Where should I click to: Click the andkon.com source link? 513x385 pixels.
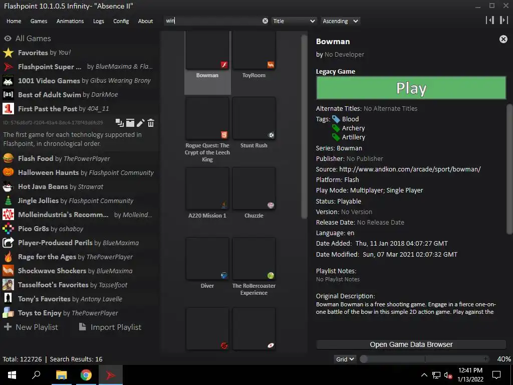pos(410,169)
